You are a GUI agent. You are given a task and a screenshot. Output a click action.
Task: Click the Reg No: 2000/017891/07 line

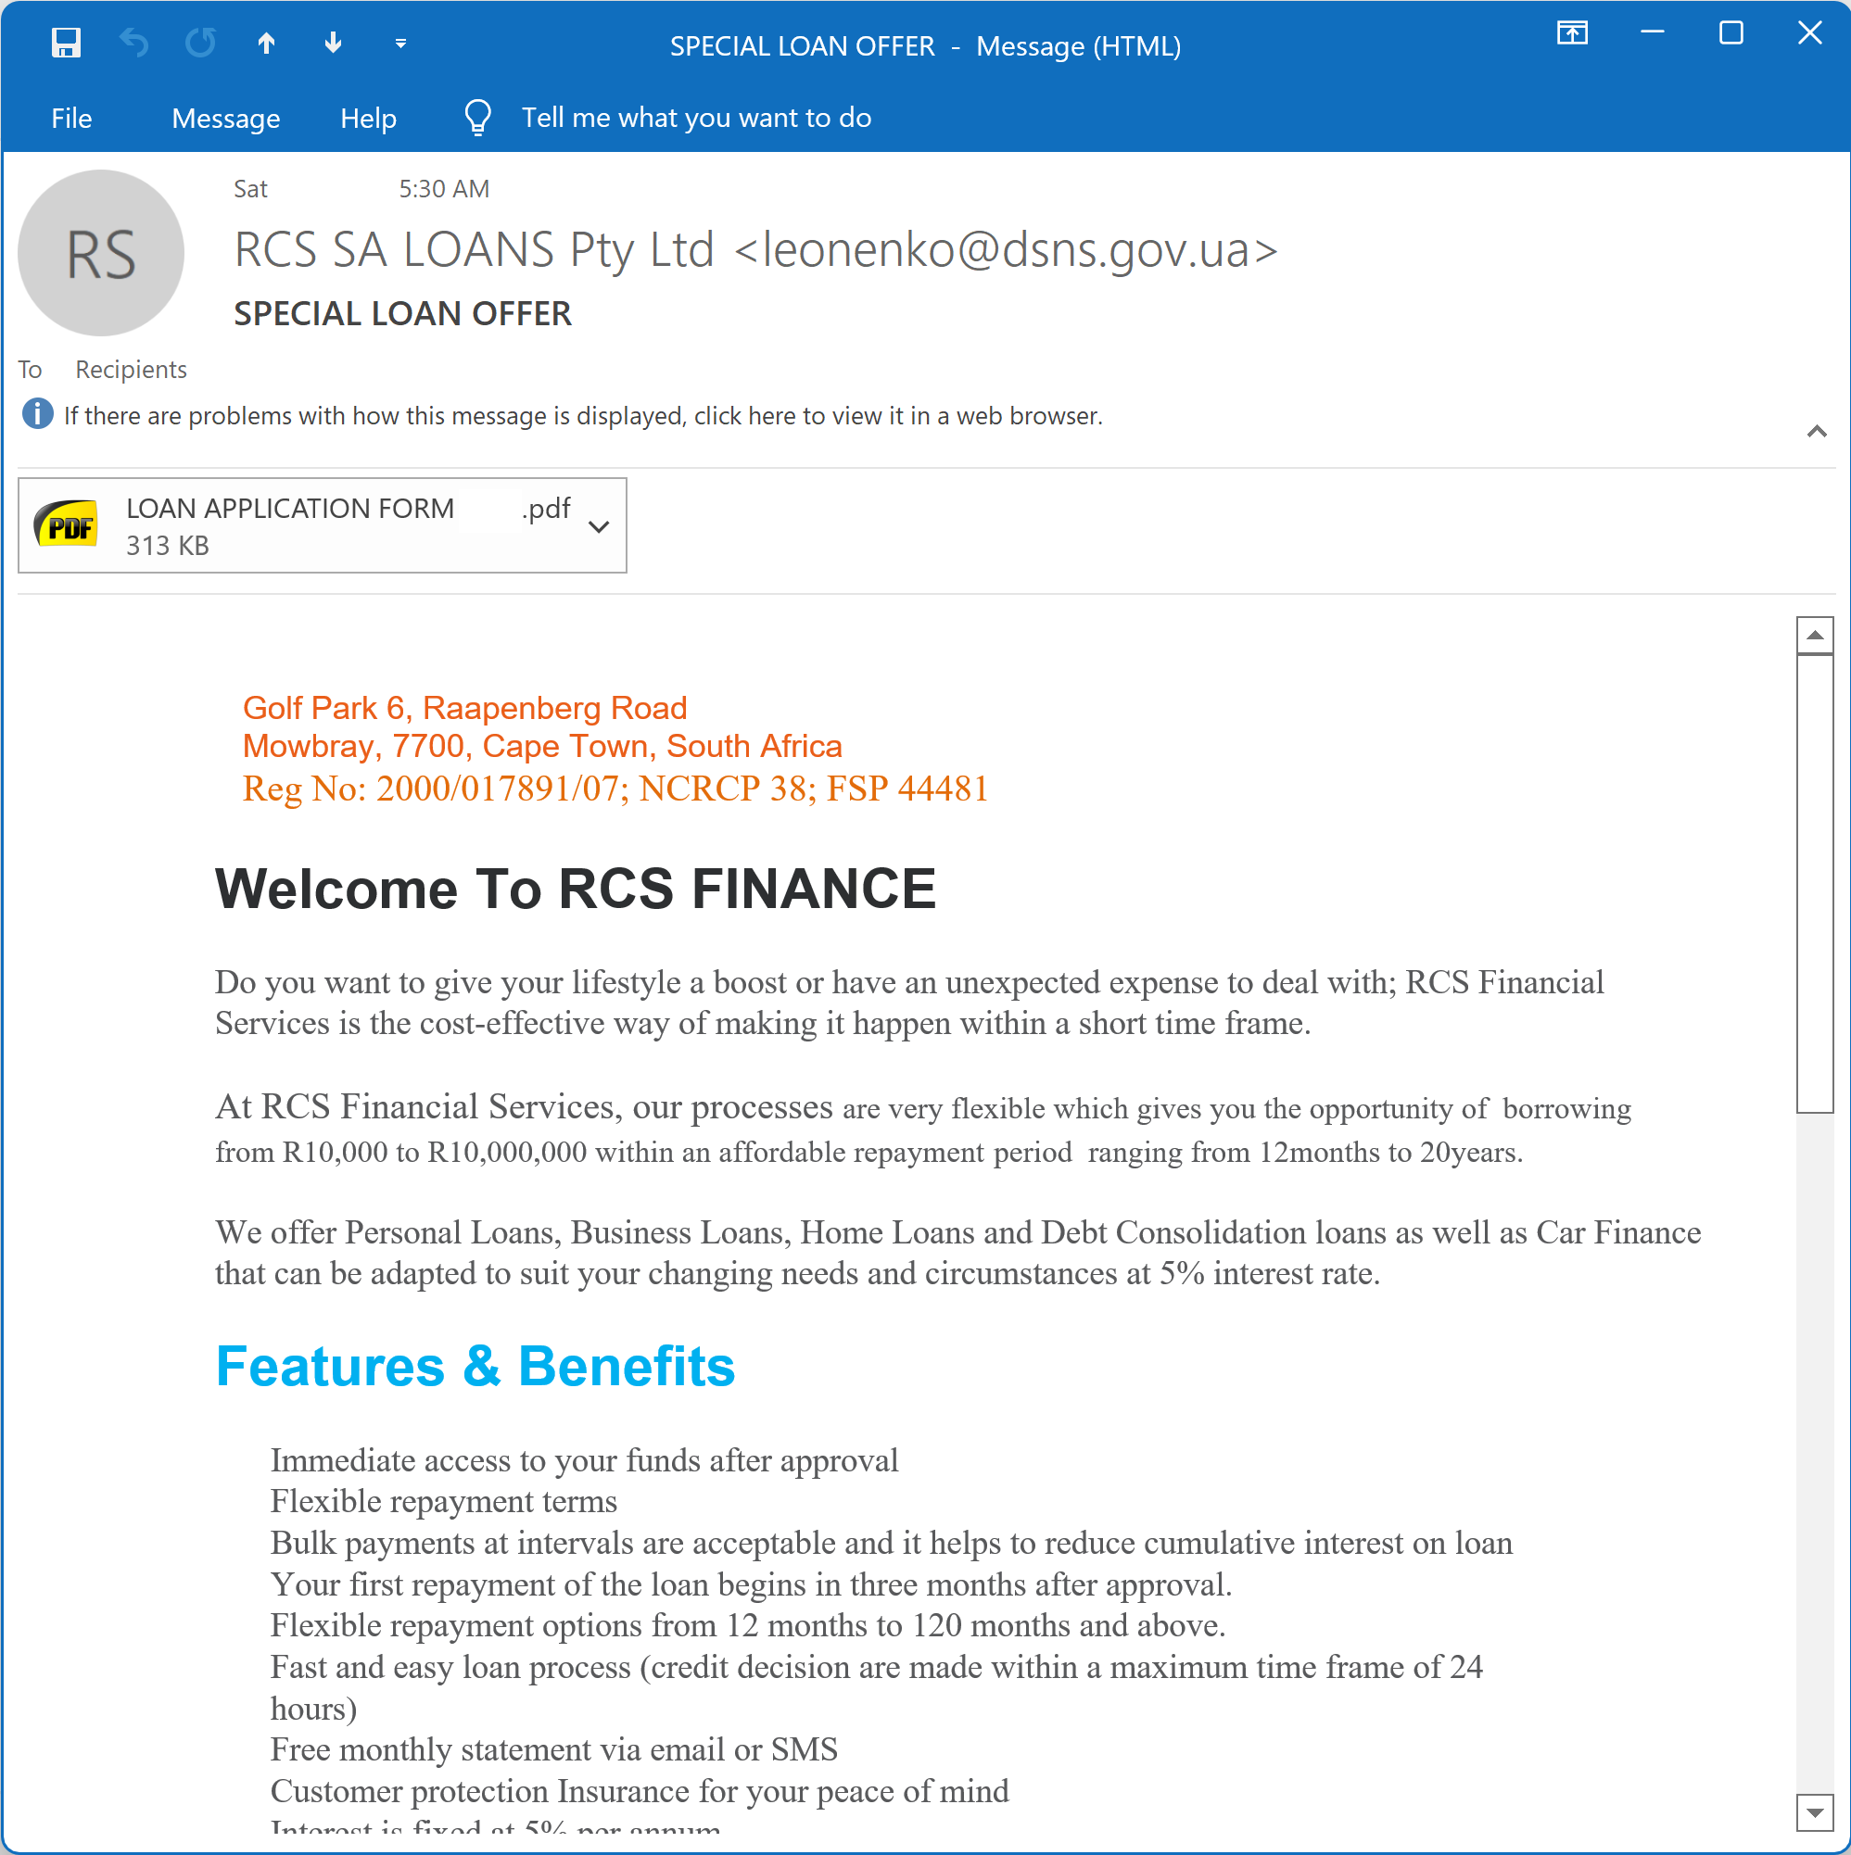click(x=615, y=789)
